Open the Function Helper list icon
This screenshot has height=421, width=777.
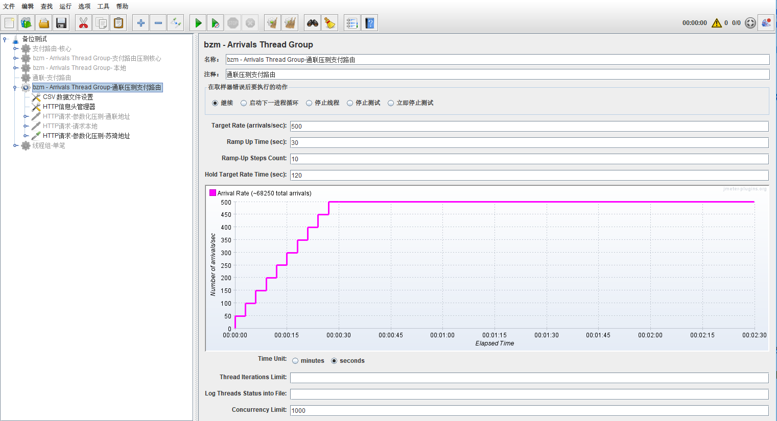pos(352,23)
